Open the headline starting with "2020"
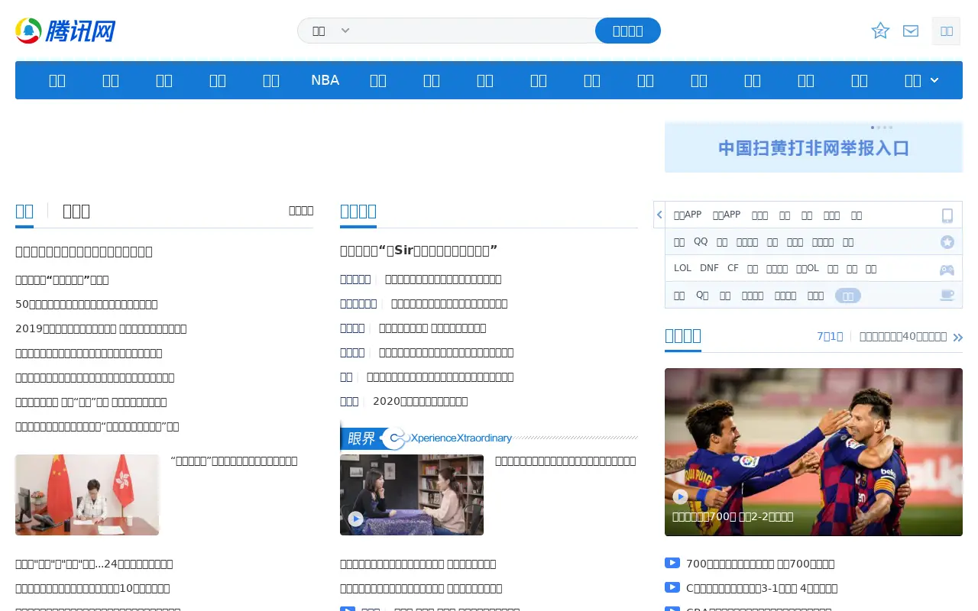 tap(420, 401)
